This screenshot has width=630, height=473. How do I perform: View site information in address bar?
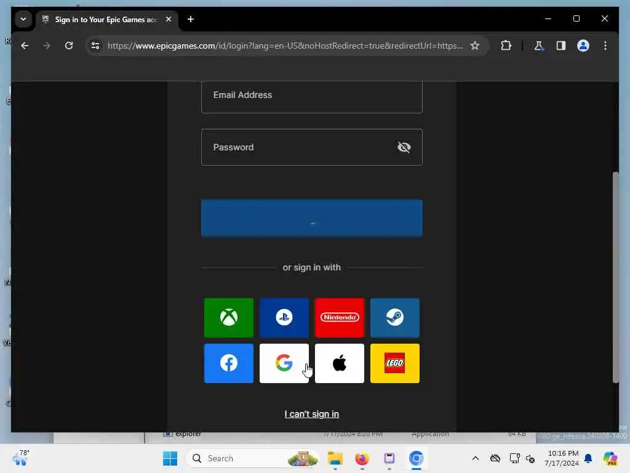95,46
